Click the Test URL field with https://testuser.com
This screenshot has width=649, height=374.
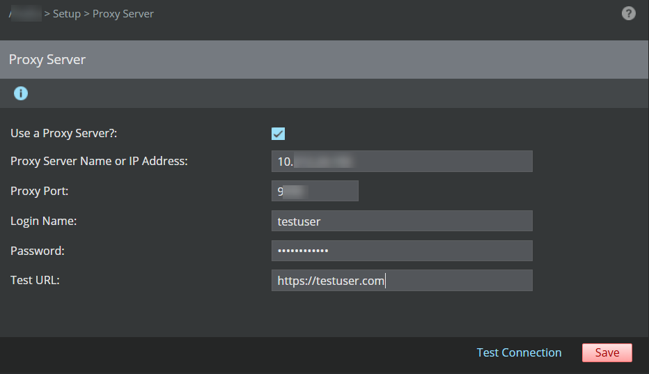pos(402,281)
